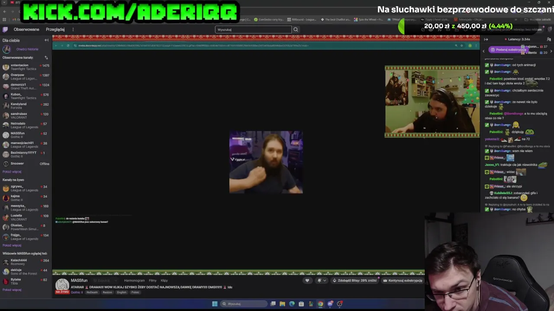Open xntentacion channel in sidebar
This screenshot has width=554, height=311.
tap(26, 67)
